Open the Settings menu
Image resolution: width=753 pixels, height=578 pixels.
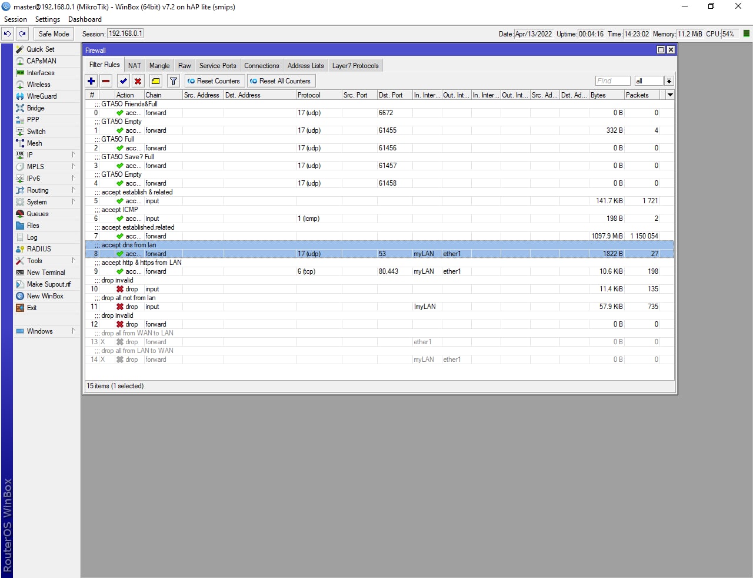pyautogui.click(x=48, y=19)
